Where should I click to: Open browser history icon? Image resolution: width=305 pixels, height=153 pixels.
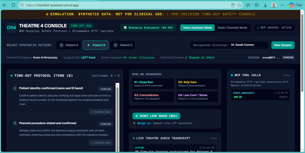(257, 5)
